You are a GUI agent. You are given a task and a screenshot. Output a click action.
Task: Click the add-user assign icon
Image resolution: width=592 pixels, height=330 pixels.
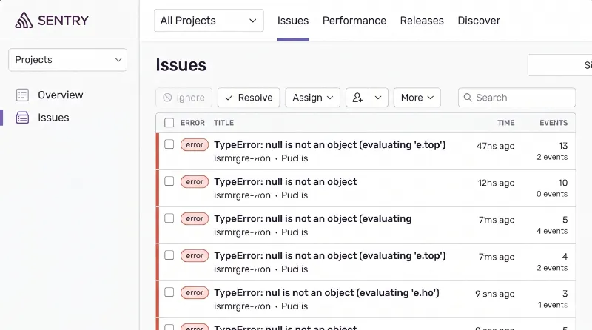(357, 98)
